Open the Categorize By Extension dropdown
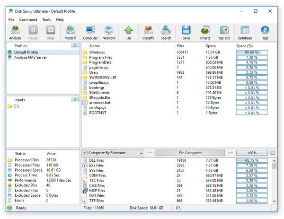284x219 pixels. (113, 153)
